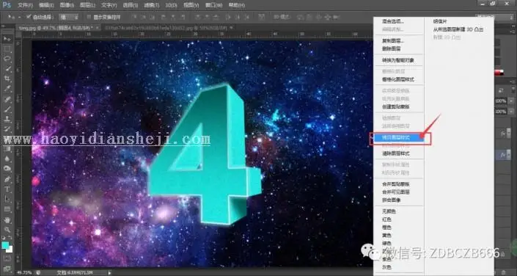
Task: Open the layer opacity 100% dropdown arrow
Action: point(511,101)
